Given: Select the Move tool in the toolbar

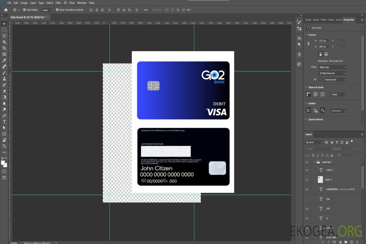Looking at the screenshot, I should tap(4, 24).
